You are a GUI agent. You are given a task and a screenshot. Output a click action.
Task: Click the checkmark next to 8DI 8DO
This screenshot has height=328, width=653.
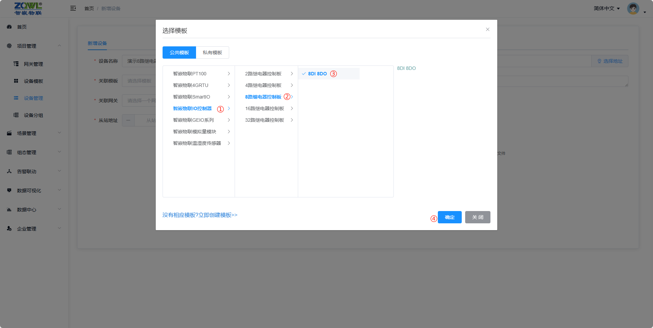(x=304, y=74)
